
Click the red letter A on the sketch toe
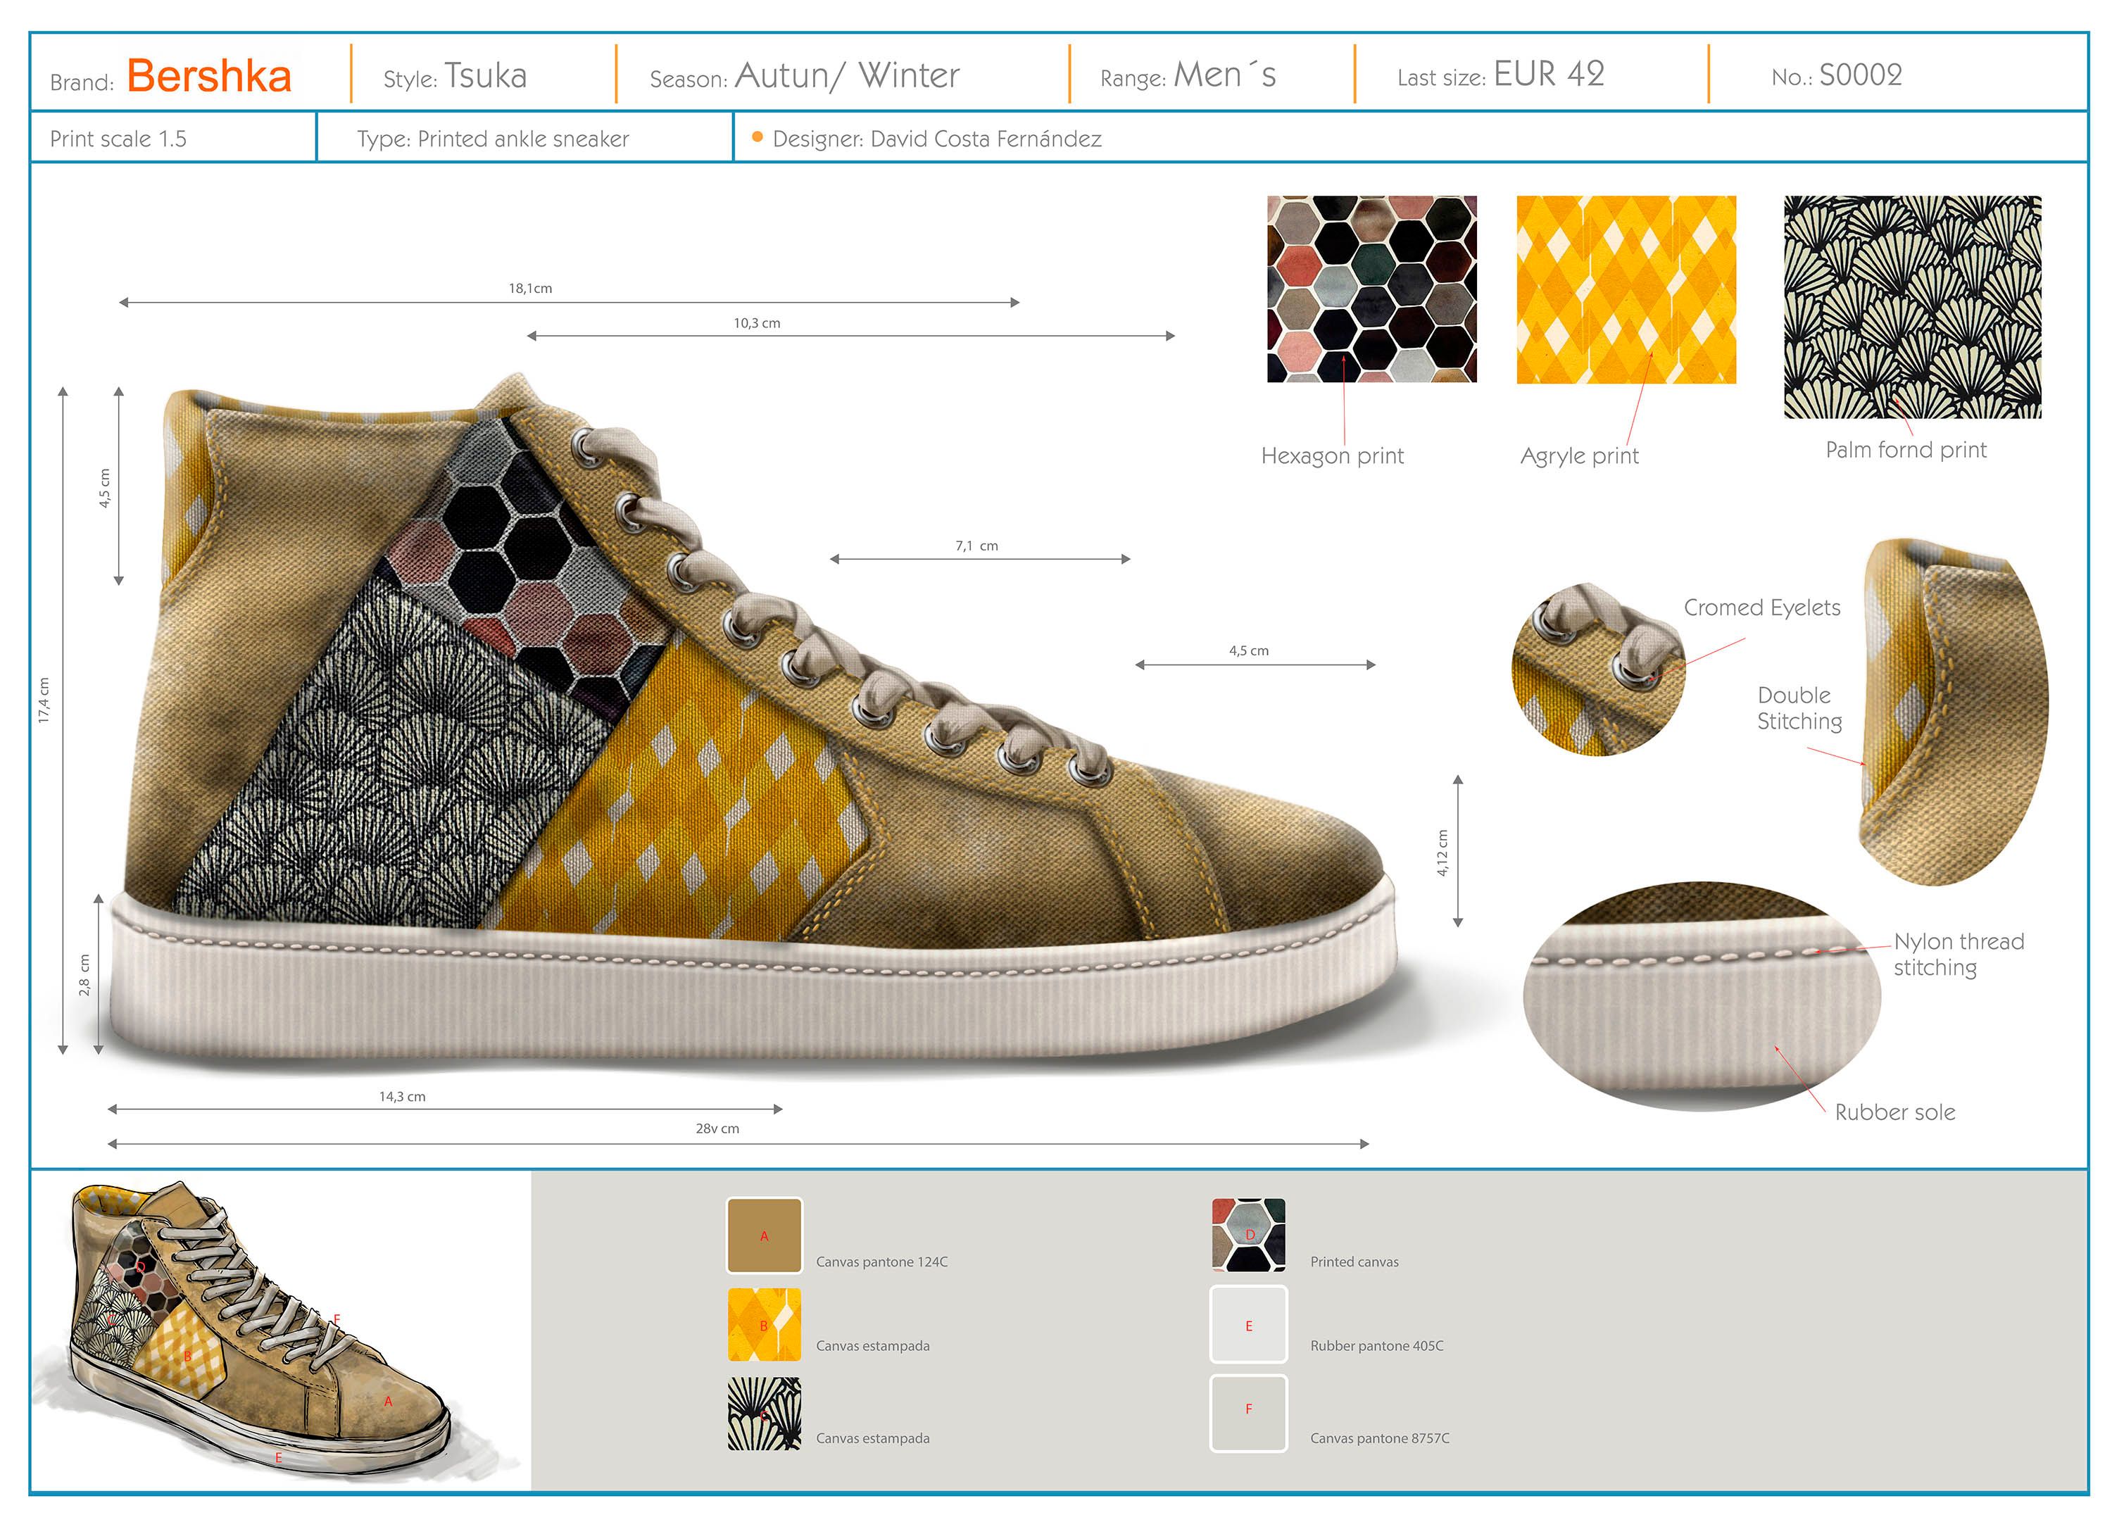point(389,1401)
